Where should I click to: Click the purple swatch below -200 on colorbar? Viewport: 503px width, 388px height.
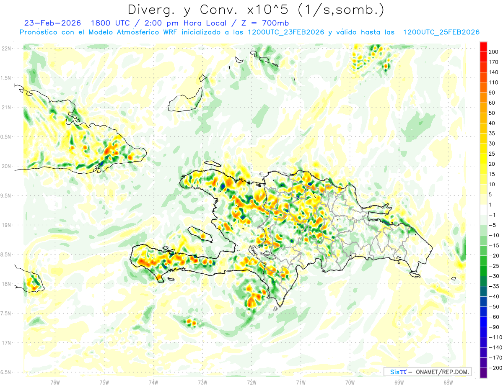coord(483,373)
